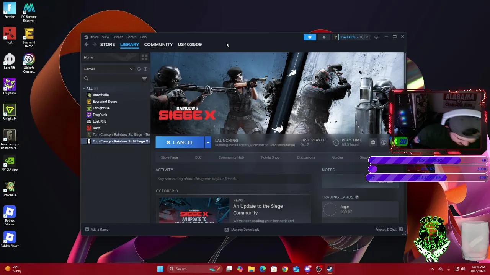Open File Explorer from the taskbar
This screenshot has width=490, height=275.
[251, 269]
